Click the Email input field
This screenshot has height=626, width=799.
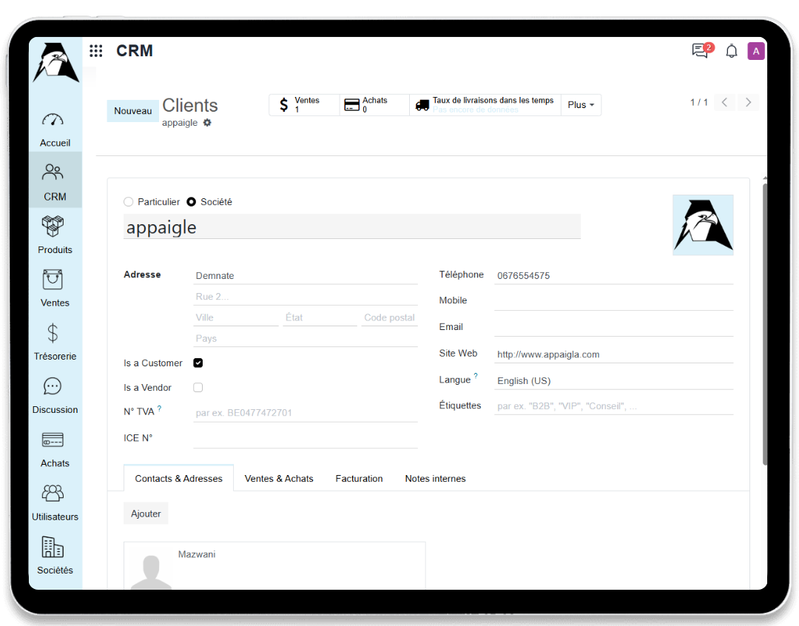613,328
